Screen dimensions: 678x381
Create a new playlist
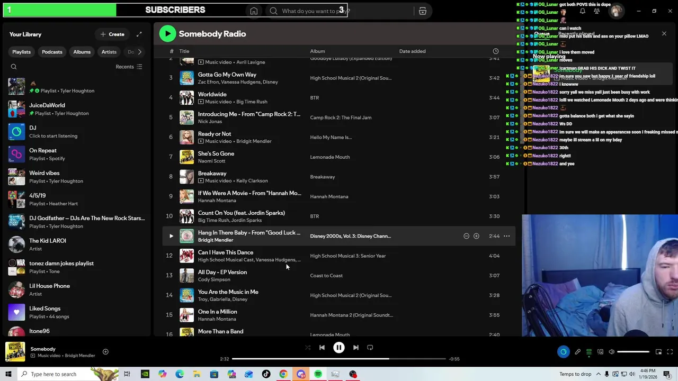pyautogui.click(x=112, y=34)
